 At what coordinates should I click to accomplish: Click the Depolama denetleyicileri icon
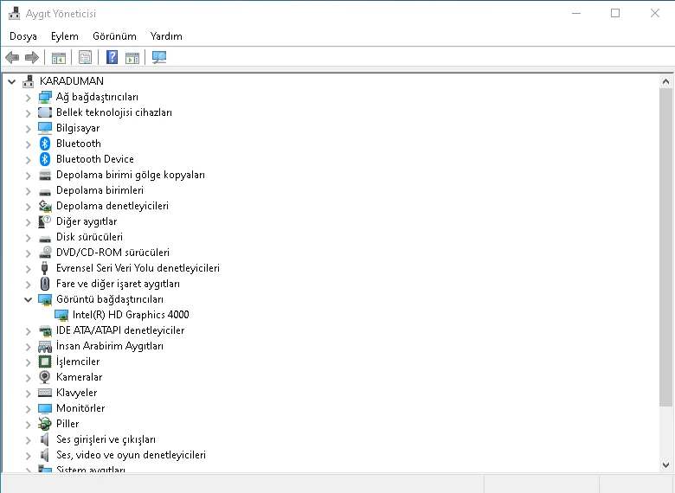45,206
